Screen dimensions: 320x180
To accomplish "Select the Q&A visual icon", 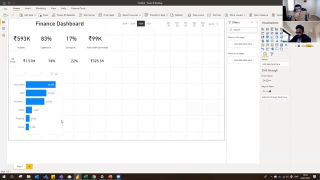I will 276,49.
